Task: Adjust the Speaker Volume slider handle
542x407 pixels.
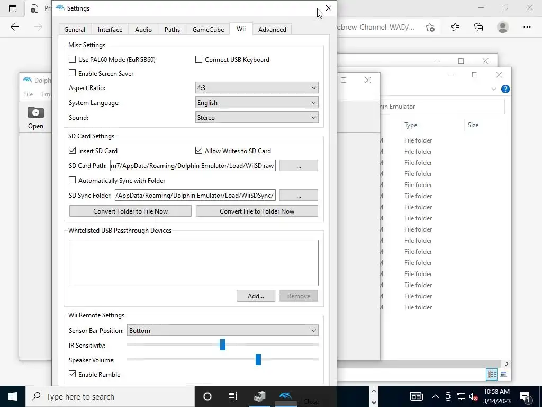Action: click(258, 360)
